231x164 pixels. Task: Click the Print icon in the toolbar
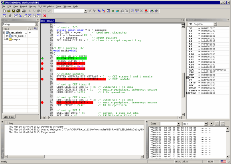(x=24, y=11)
